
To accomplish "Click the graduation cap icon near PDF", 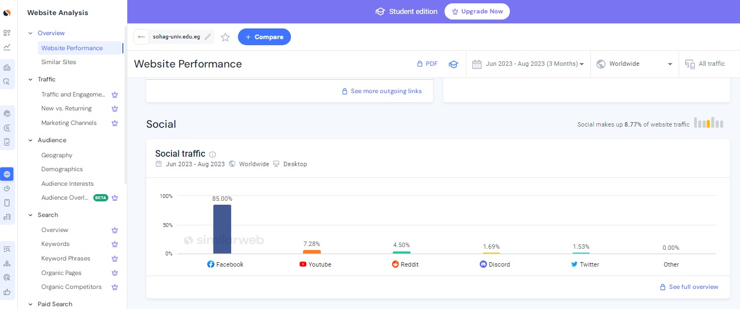I will pos(453,64).
